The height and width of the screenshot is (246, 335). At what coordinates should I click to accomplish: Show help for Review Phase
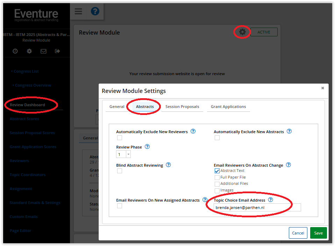[147, 147]
